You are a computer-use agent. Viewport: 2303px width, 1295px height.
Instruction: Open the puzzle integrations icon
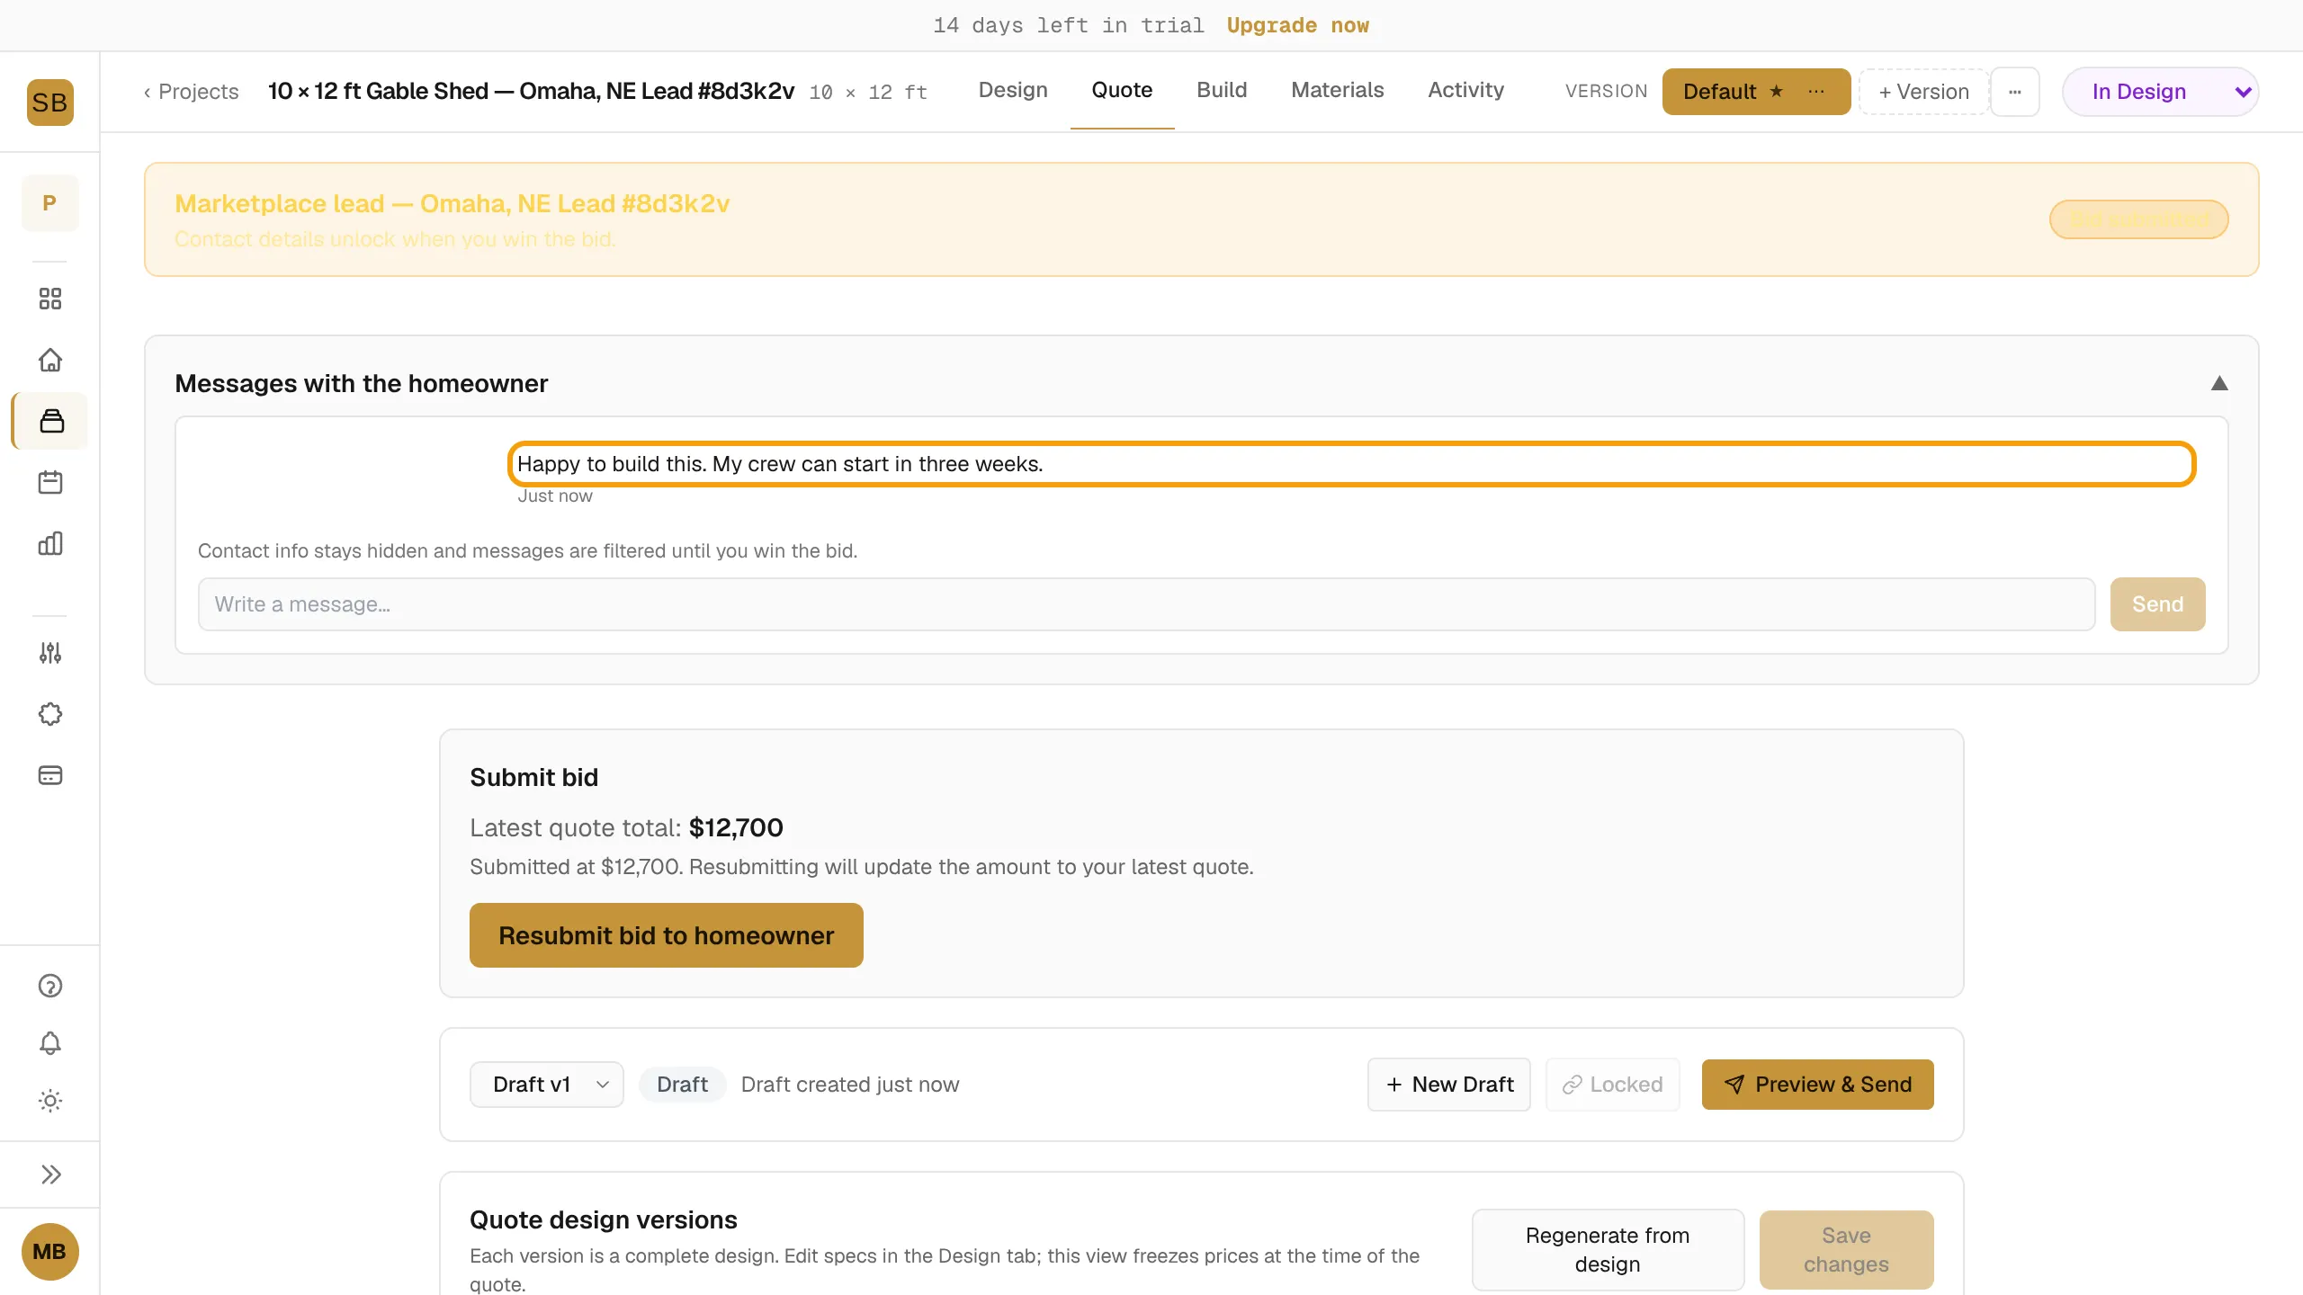50,714
